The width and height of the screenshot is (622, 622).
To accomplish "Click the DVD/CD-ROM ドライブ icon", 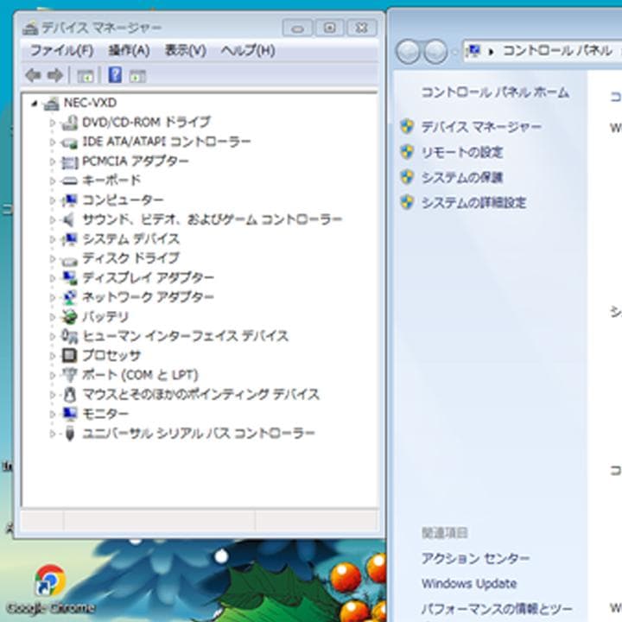I will pos(69,122).
